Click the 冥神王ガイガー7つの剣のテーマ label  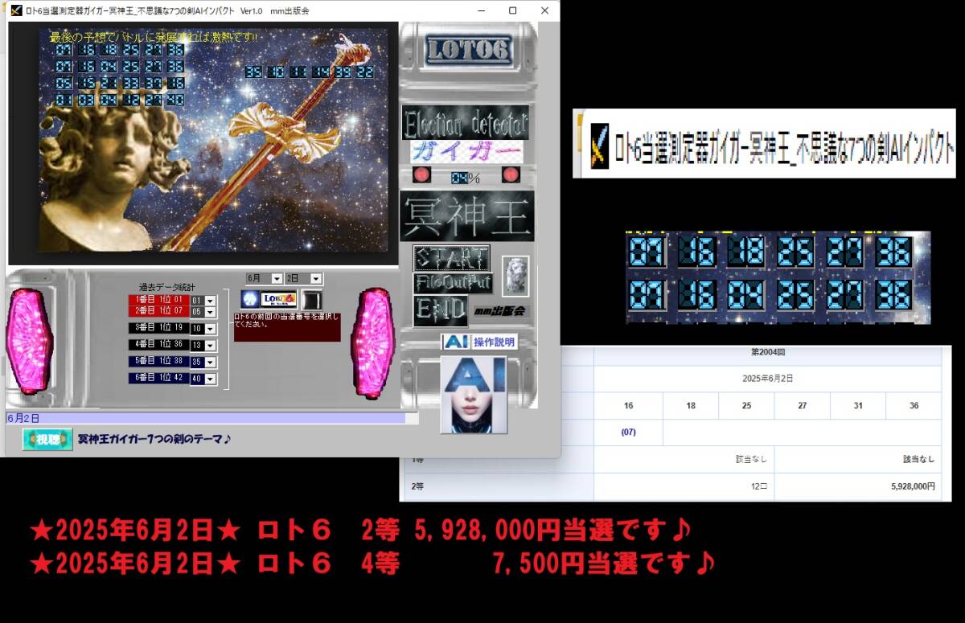click(154, 439)
